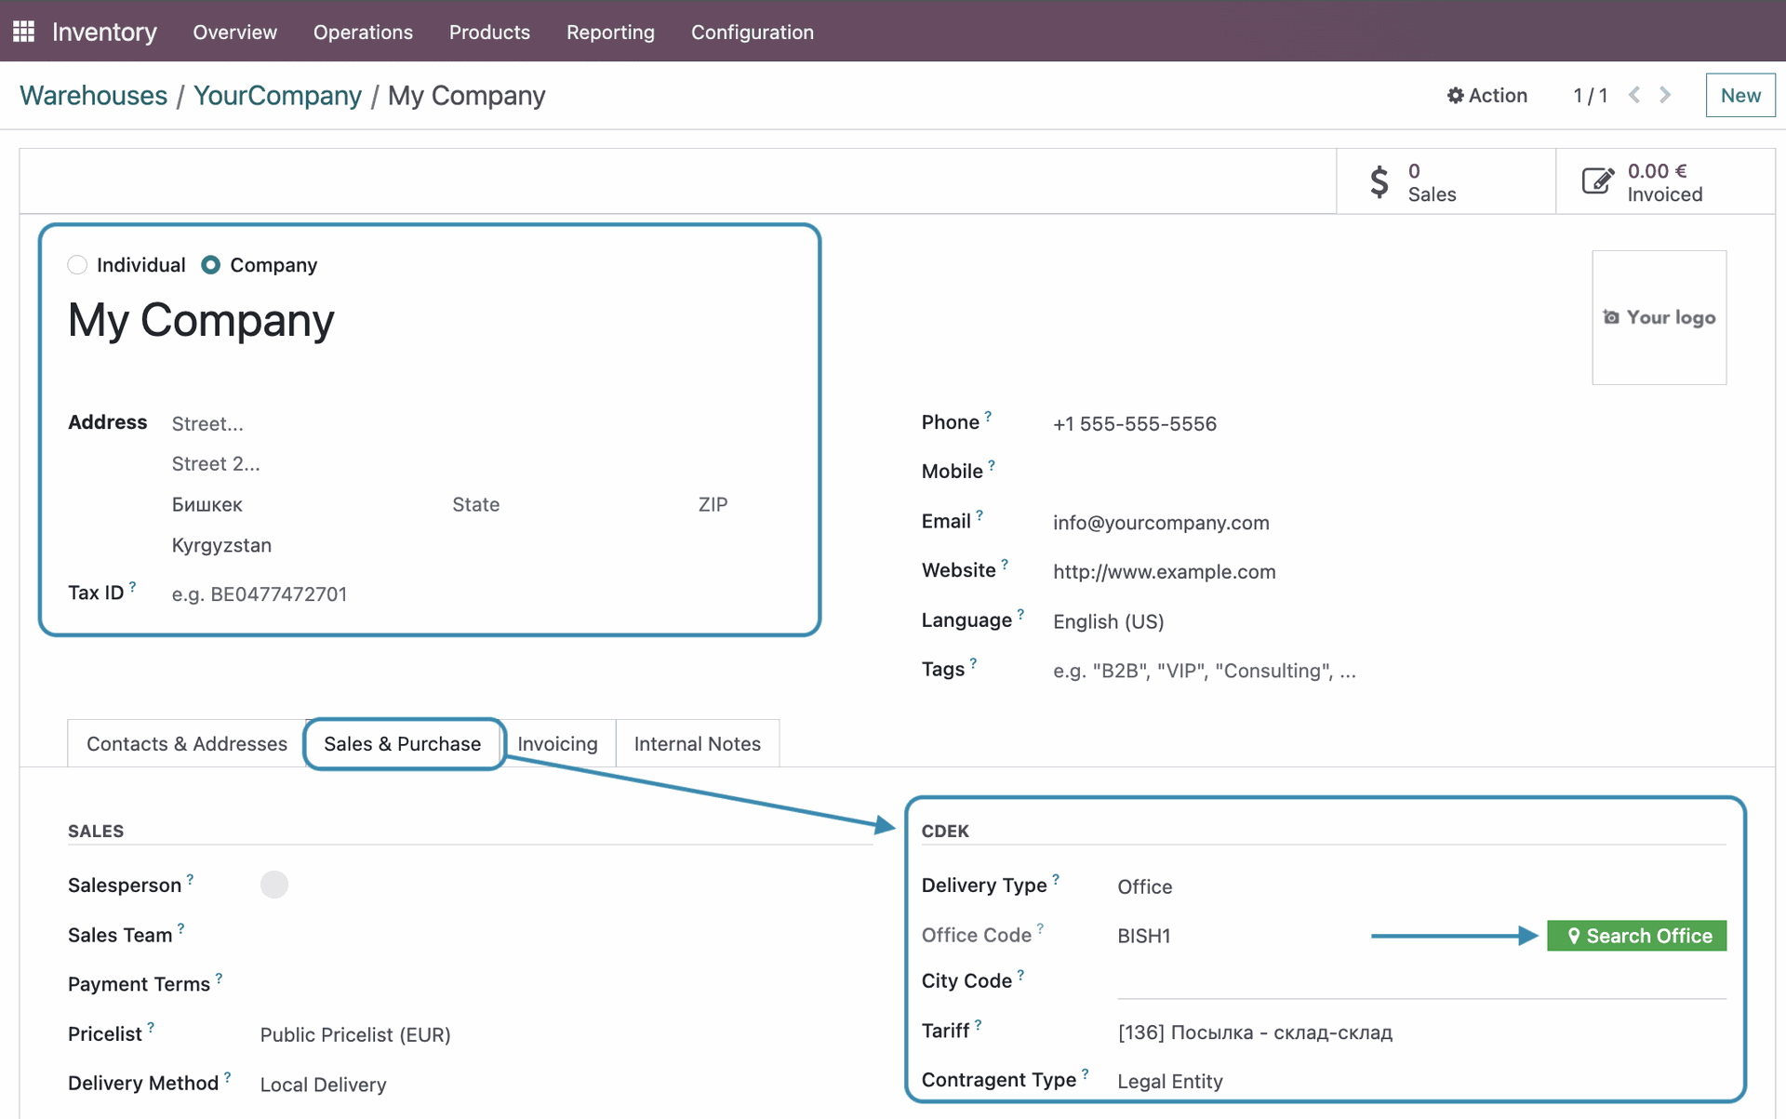Click the Salesperson avatar circle
The width and height of the screenshot is (1786, 1119).
click(274, 885)
